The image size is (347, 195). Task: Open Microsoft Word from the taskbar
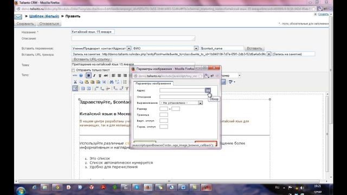click(183, 187)
